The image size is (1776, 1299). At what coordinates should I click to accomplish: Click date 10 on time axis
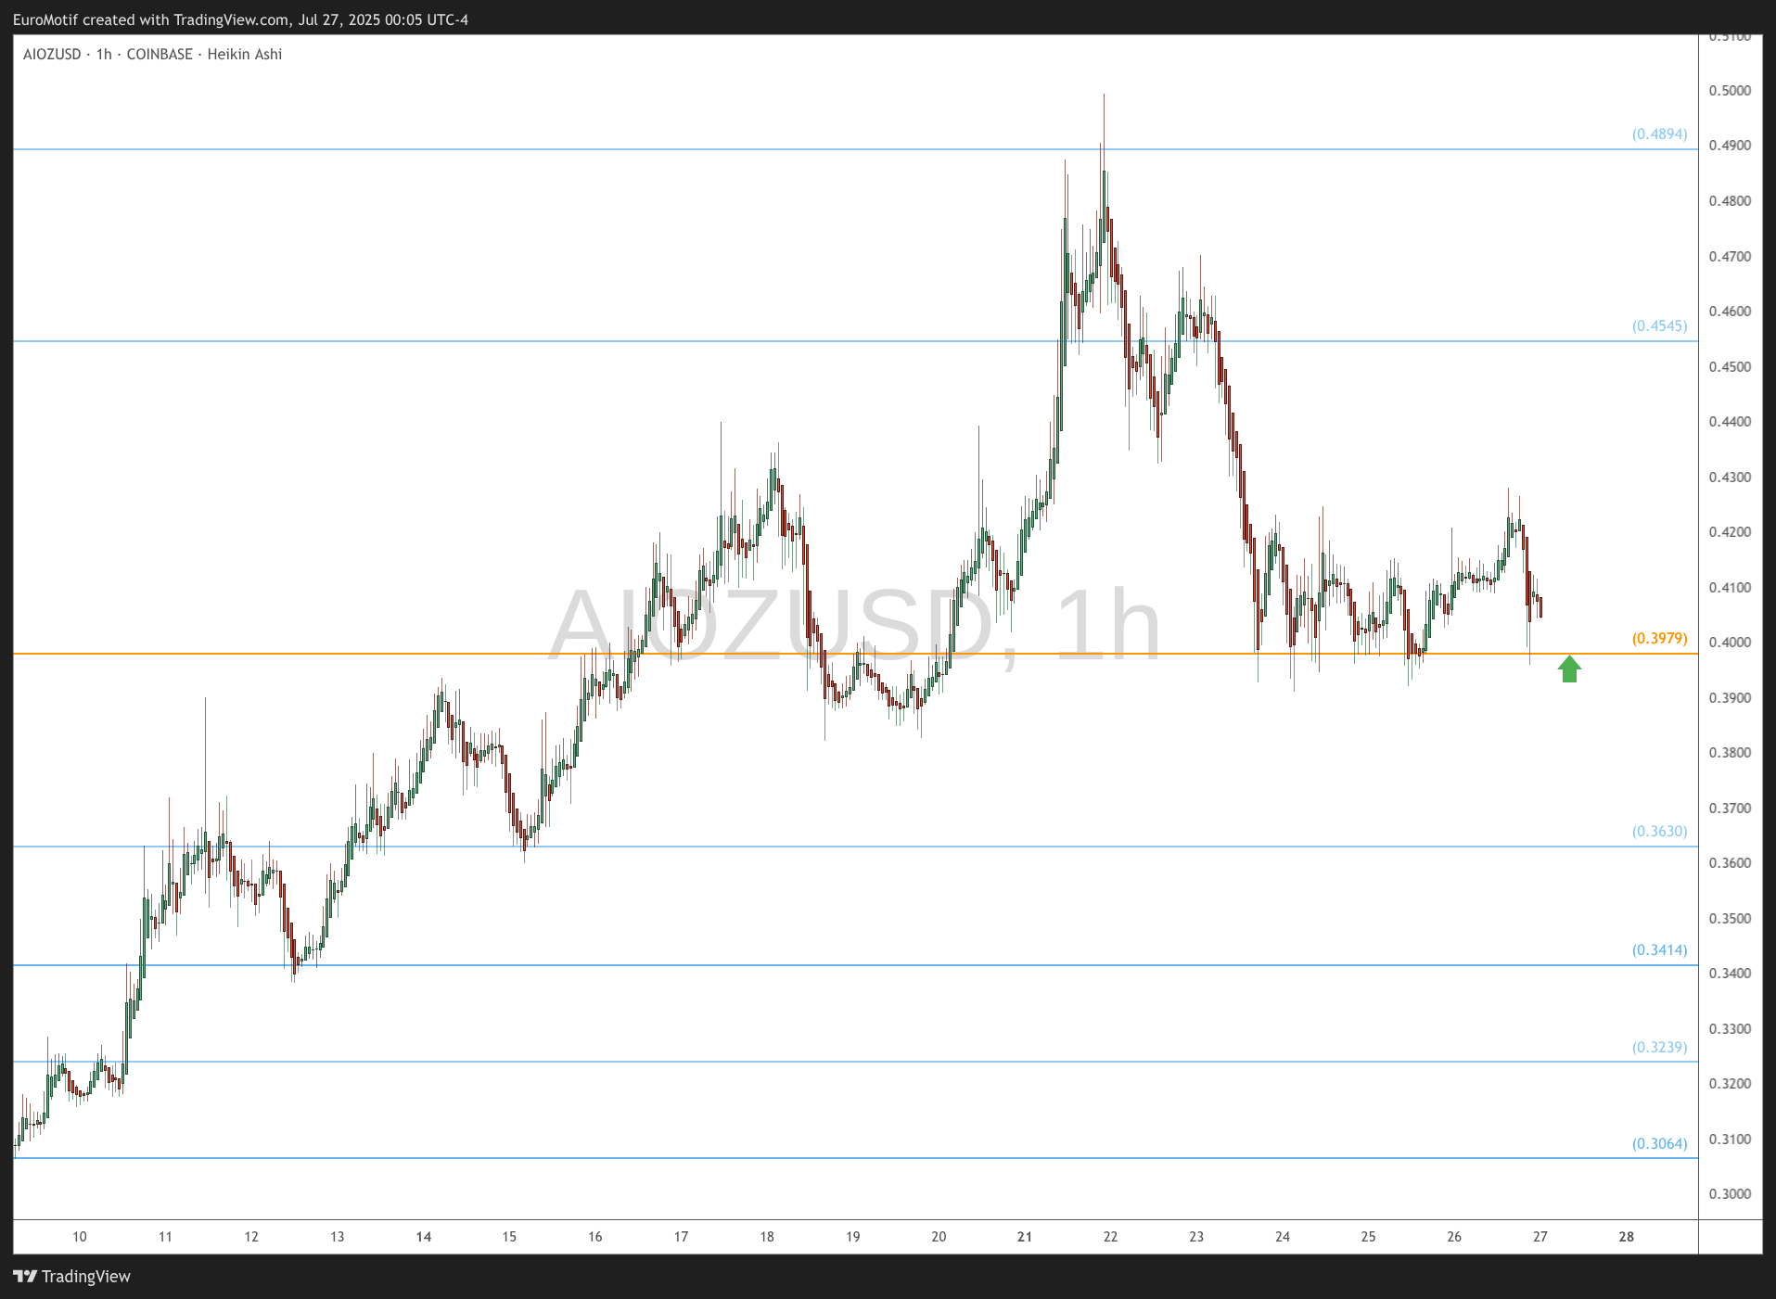[80, 1237]
